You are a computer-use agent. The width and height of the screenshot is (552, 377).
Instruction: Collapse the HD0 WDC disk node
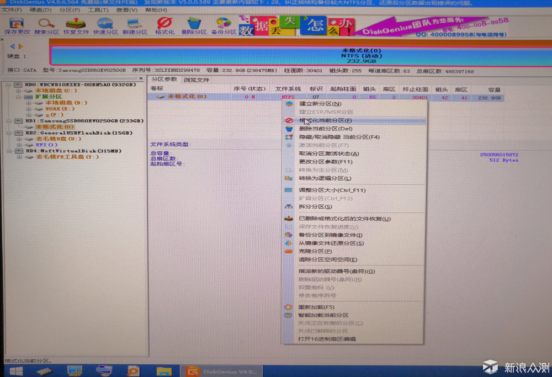point(8,84)
